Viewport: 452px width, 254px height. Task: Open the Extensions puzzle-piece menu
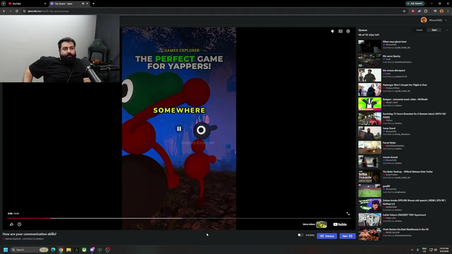426,11
